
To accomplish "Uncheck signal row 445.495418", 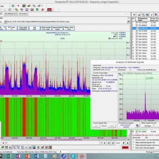I will pos(137,36).
